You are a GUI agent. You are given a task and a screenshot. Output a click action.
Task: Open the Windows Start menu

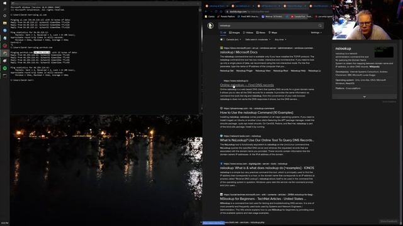point(4,3)
